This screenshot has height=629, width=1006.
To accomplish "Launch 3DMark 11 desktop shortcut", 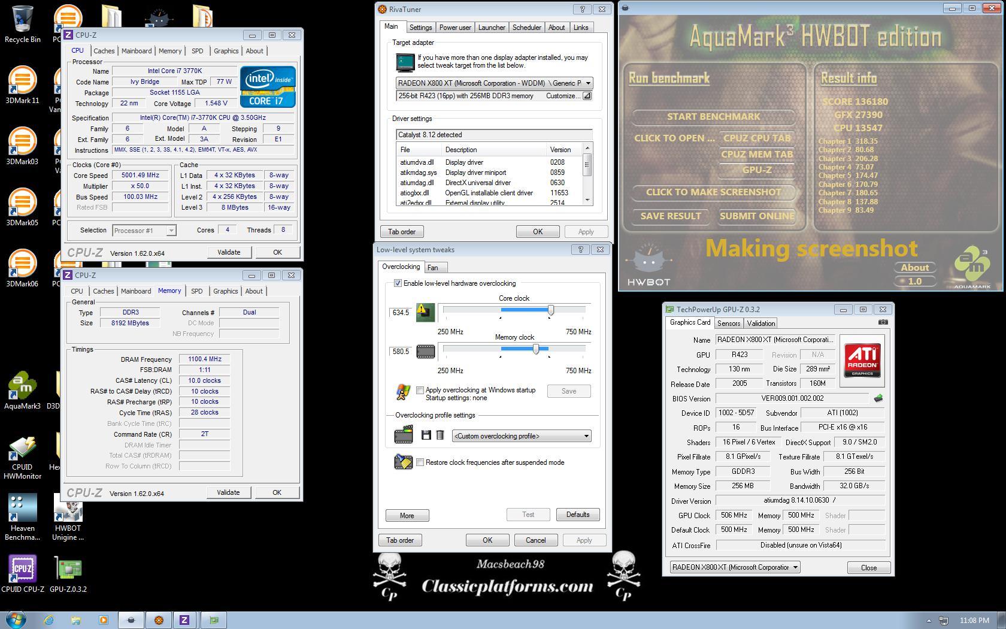I will (22, 85).
